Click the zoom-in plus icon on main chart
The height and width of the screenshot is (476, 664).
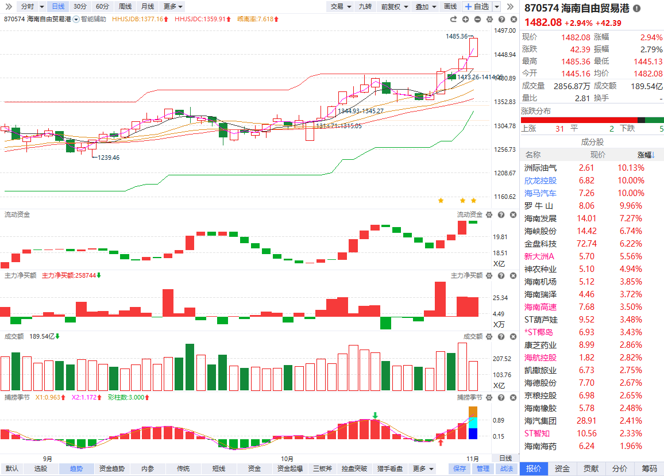[465, 19]
